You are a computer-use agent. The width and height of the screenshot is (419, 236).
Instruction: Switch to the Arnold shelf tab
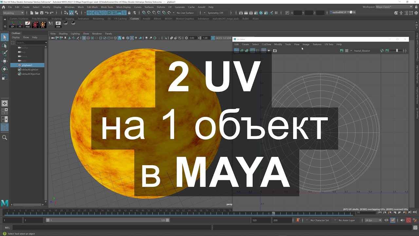pyautogui.click(x=146, y=19)
